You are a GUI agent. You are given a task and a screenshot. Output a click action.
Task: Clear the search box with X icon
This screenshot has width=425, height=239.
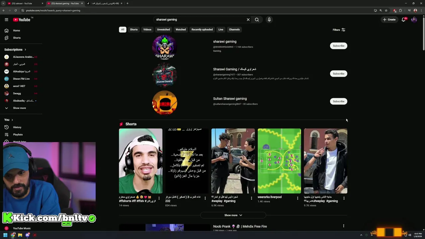248,20
